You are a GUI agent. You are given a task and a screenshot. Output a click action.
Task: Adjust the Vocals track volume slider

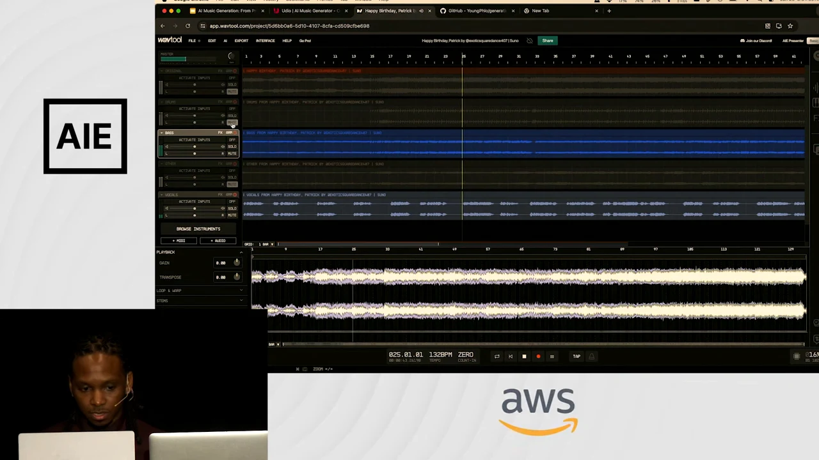tap(195, 208)
